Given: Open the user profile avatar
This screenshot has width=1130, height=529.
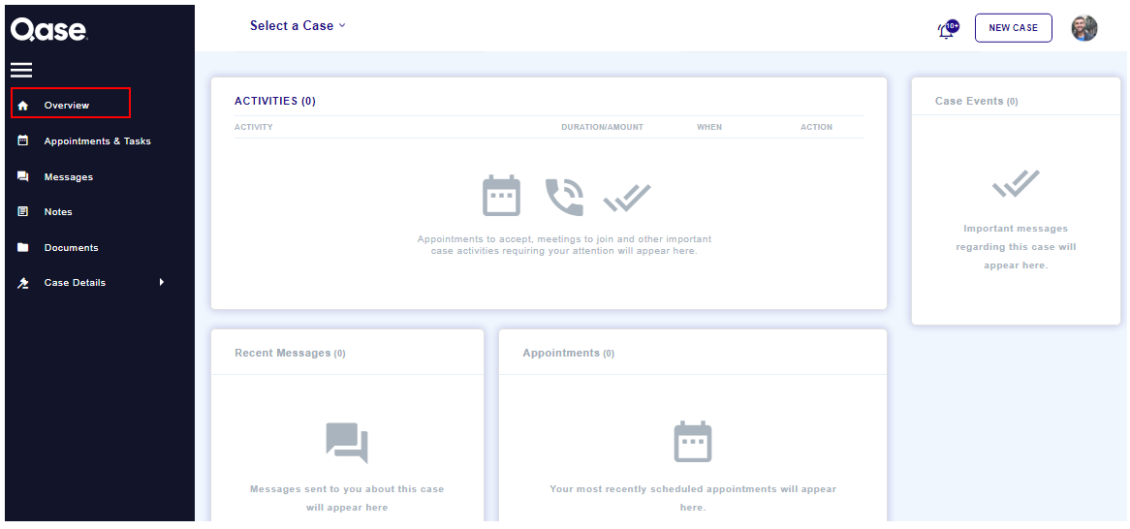Looking at the screenshot, I should (1083, 28).
